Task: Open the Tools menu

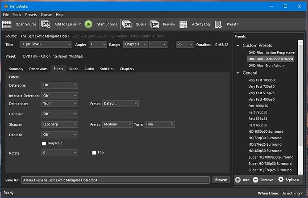Action: click(17, 15)
